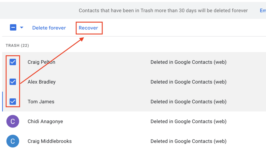Click Delete forever
Screen dimensions: 266x154
49,28
